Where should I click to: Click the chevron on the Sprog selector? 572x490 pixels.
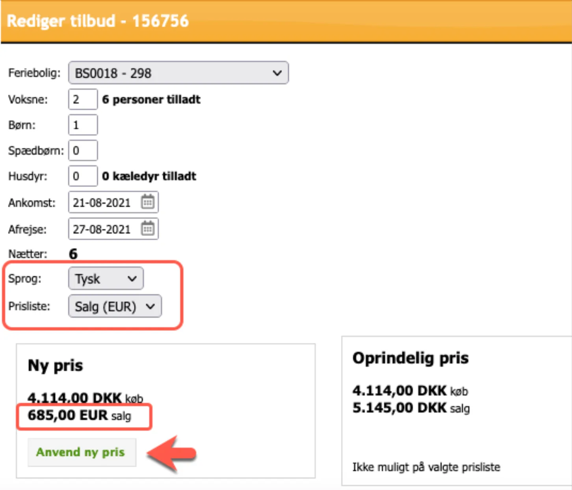click(x=132, y=278)
